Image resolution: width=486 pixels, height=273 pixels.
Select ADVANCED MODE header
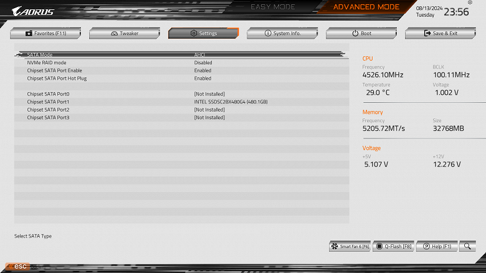pos(366,7)
